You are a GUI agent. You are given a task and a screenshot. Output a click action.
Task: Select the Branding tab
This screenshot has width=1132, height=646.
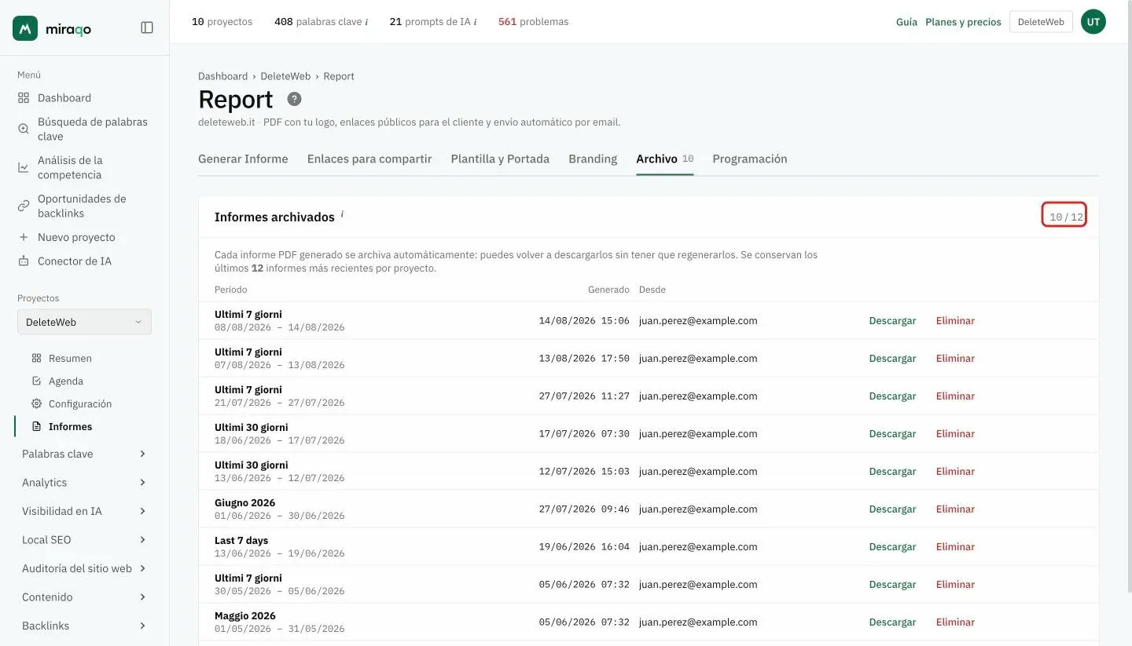point(593,159)
